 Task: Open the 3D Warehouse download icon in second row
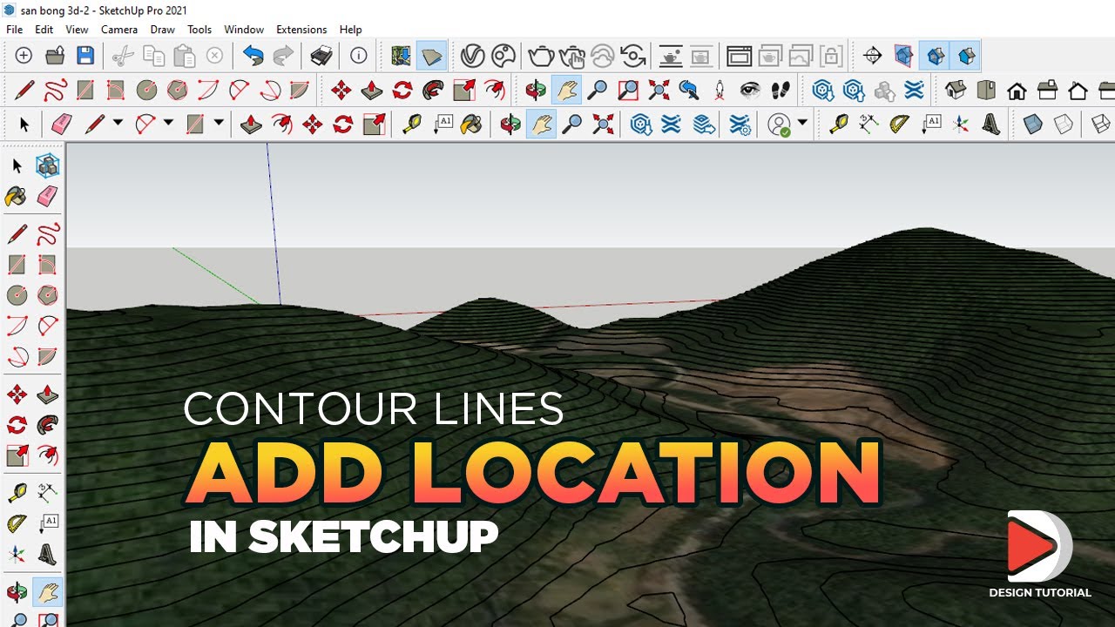point(822,90)
